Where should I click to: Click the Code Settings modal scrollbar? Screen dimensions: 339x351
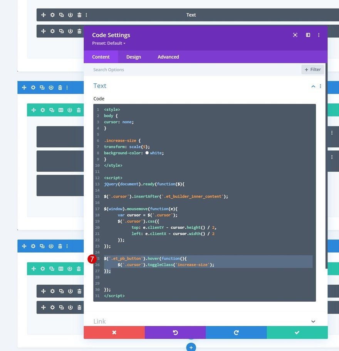tap(326, 165)
